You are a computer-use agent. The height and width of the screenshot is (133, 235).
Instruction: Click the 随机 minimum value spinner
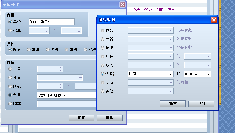click(50, 86)
